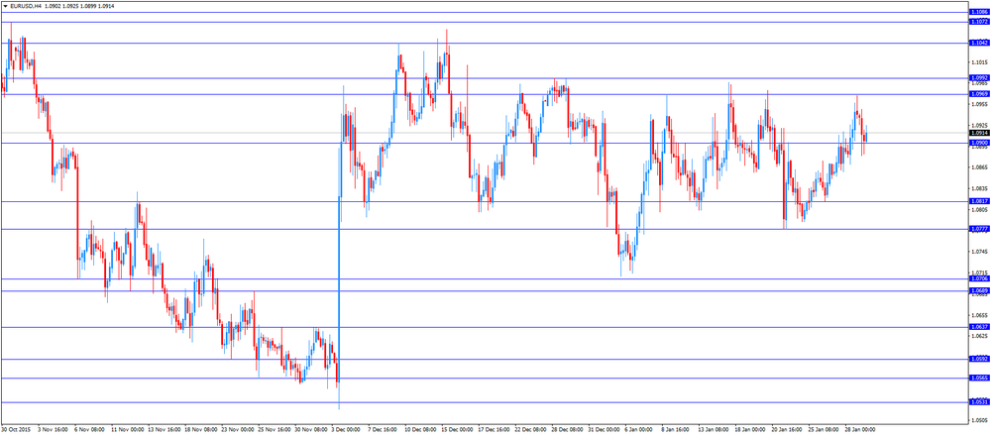This screenshot has width=991, height=436.
Task: Click the 18 Jan 00:00 time label
Action: click(748, 428)
